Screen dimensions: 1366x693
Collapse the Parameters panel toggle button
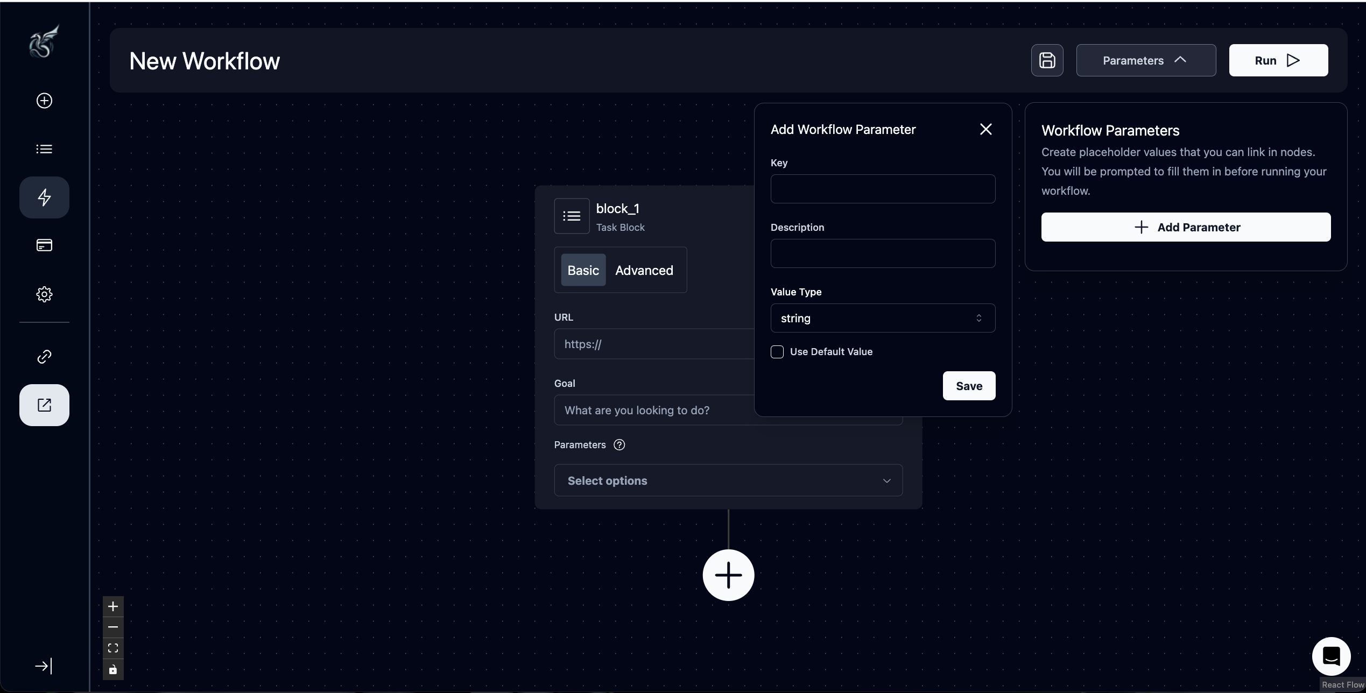[1145, 60]
